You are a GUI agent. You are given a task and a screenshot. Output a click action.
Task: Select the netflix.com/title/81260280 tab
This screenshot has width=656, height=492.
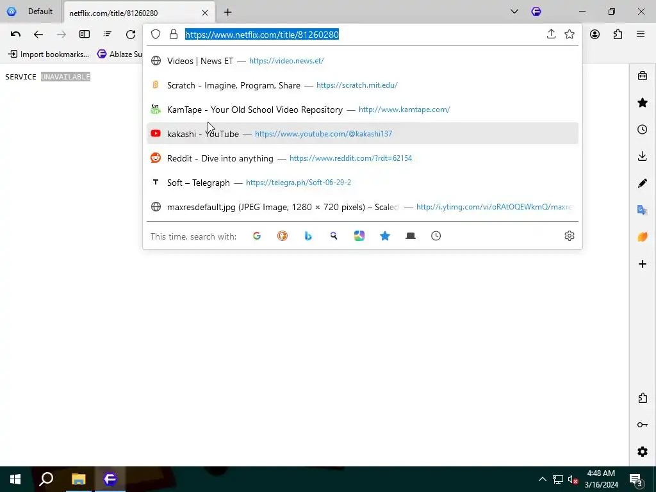(x=138, y=13)
